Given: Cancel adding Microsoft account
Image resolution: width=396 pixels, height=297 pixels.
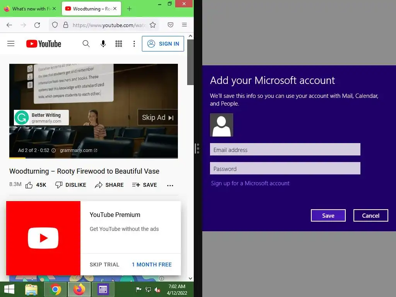Looking at the screenshot, I should coord(370,215).
